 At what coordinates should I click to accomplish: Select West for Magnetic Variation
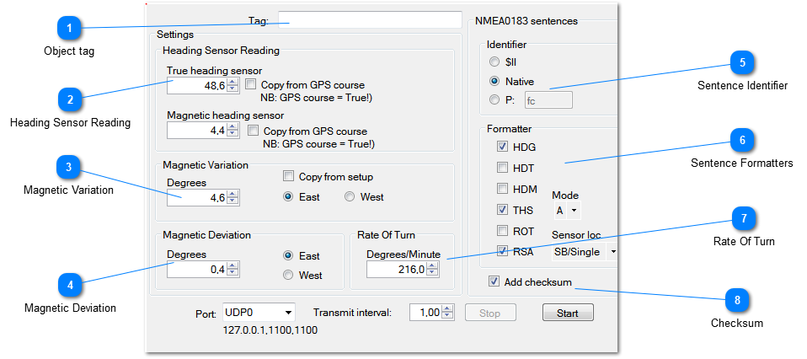click(x=350, y=197)
